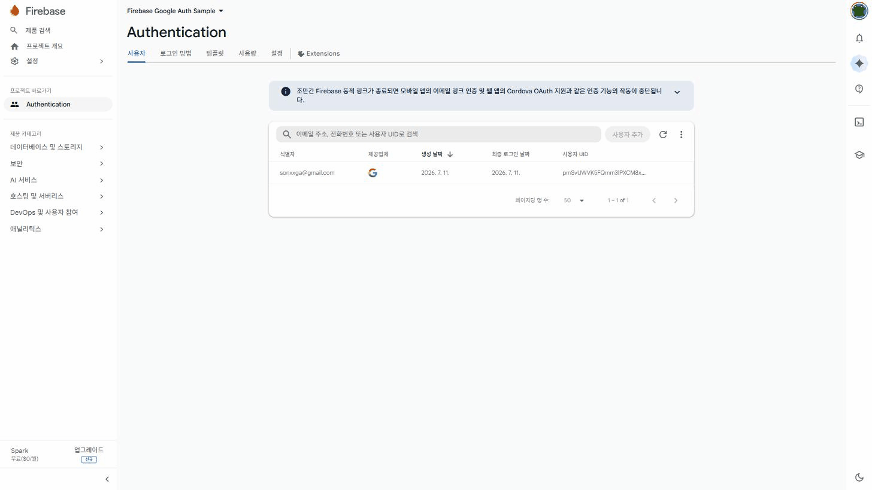Open product search (제품 검색)

(38, 31)
